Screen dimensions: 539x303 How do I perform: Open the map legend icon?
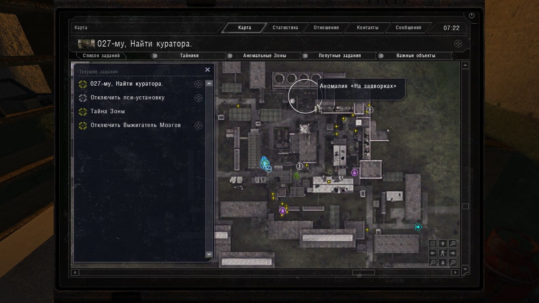pyautogui.click(x=433, y=244)
